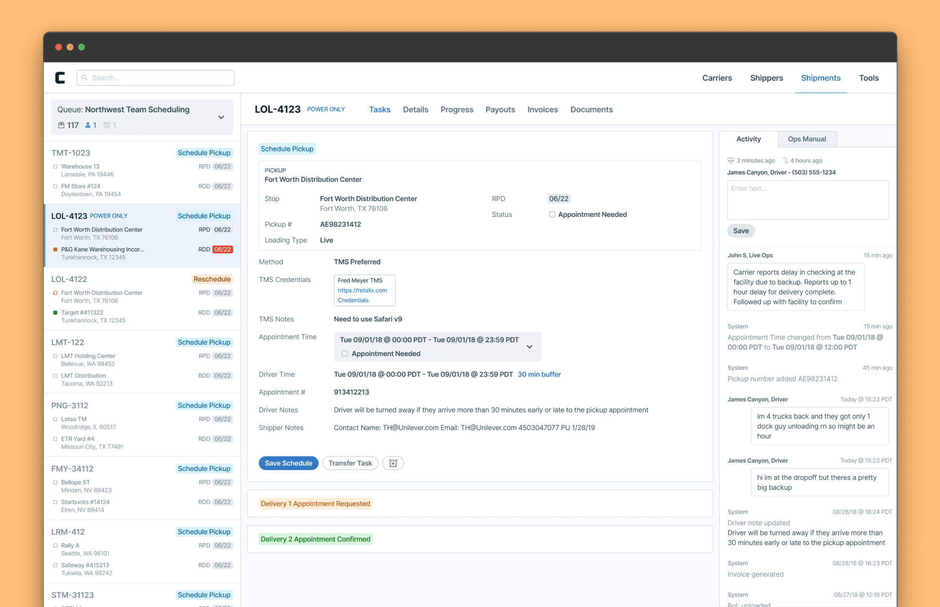Click the Save Schedule button

click(288, 463)
